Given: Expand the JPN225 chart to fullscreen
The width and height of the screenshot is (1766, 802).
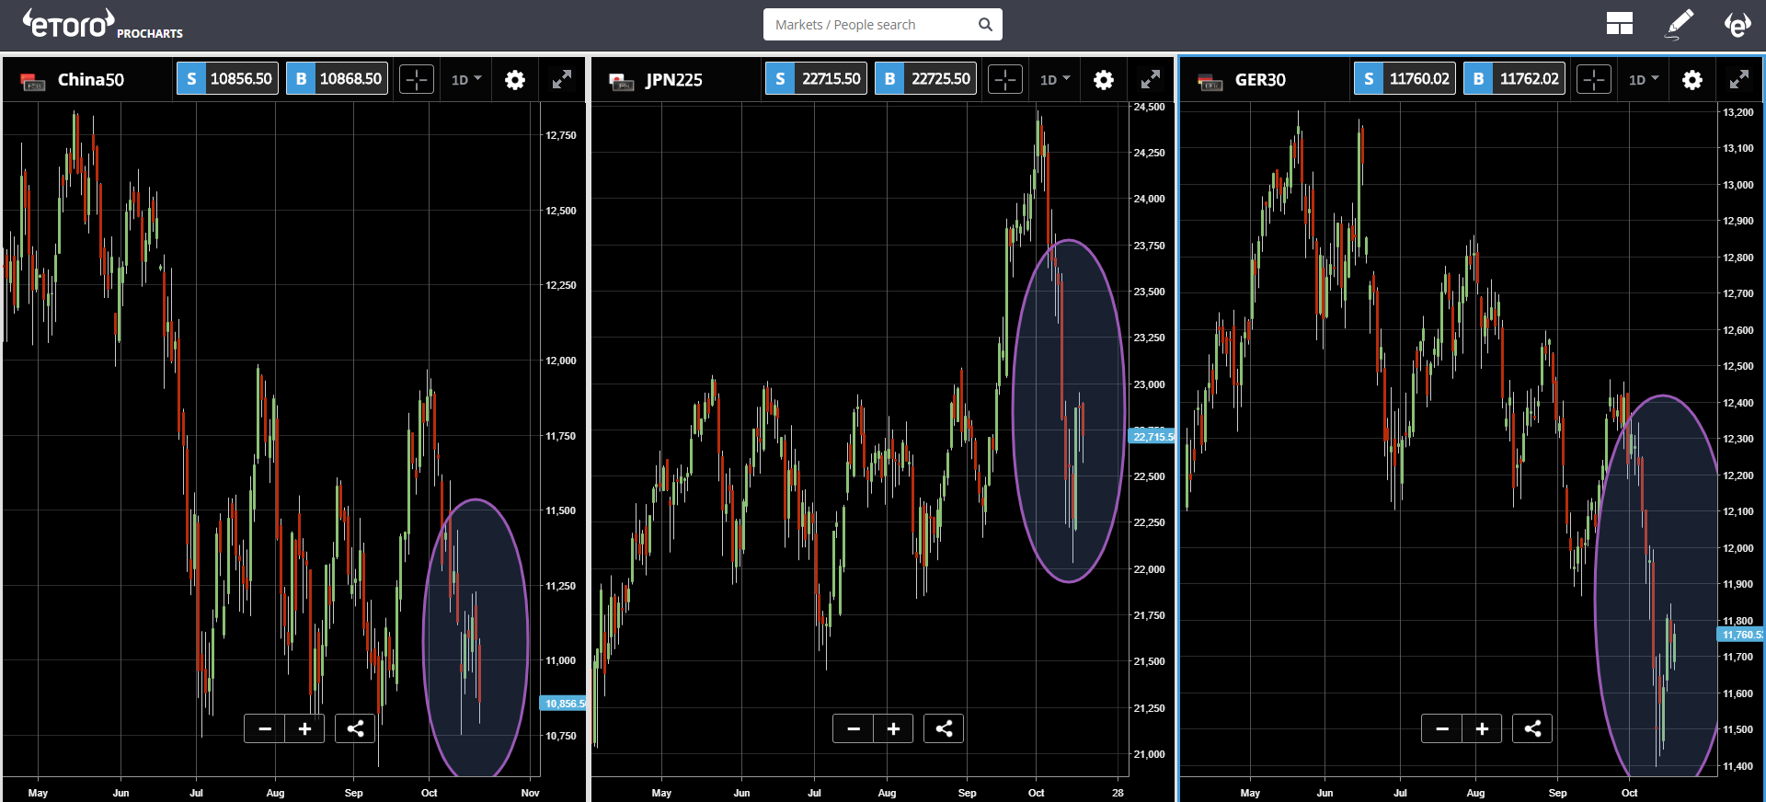Looking at the screenshot, I should point(1151,79).
